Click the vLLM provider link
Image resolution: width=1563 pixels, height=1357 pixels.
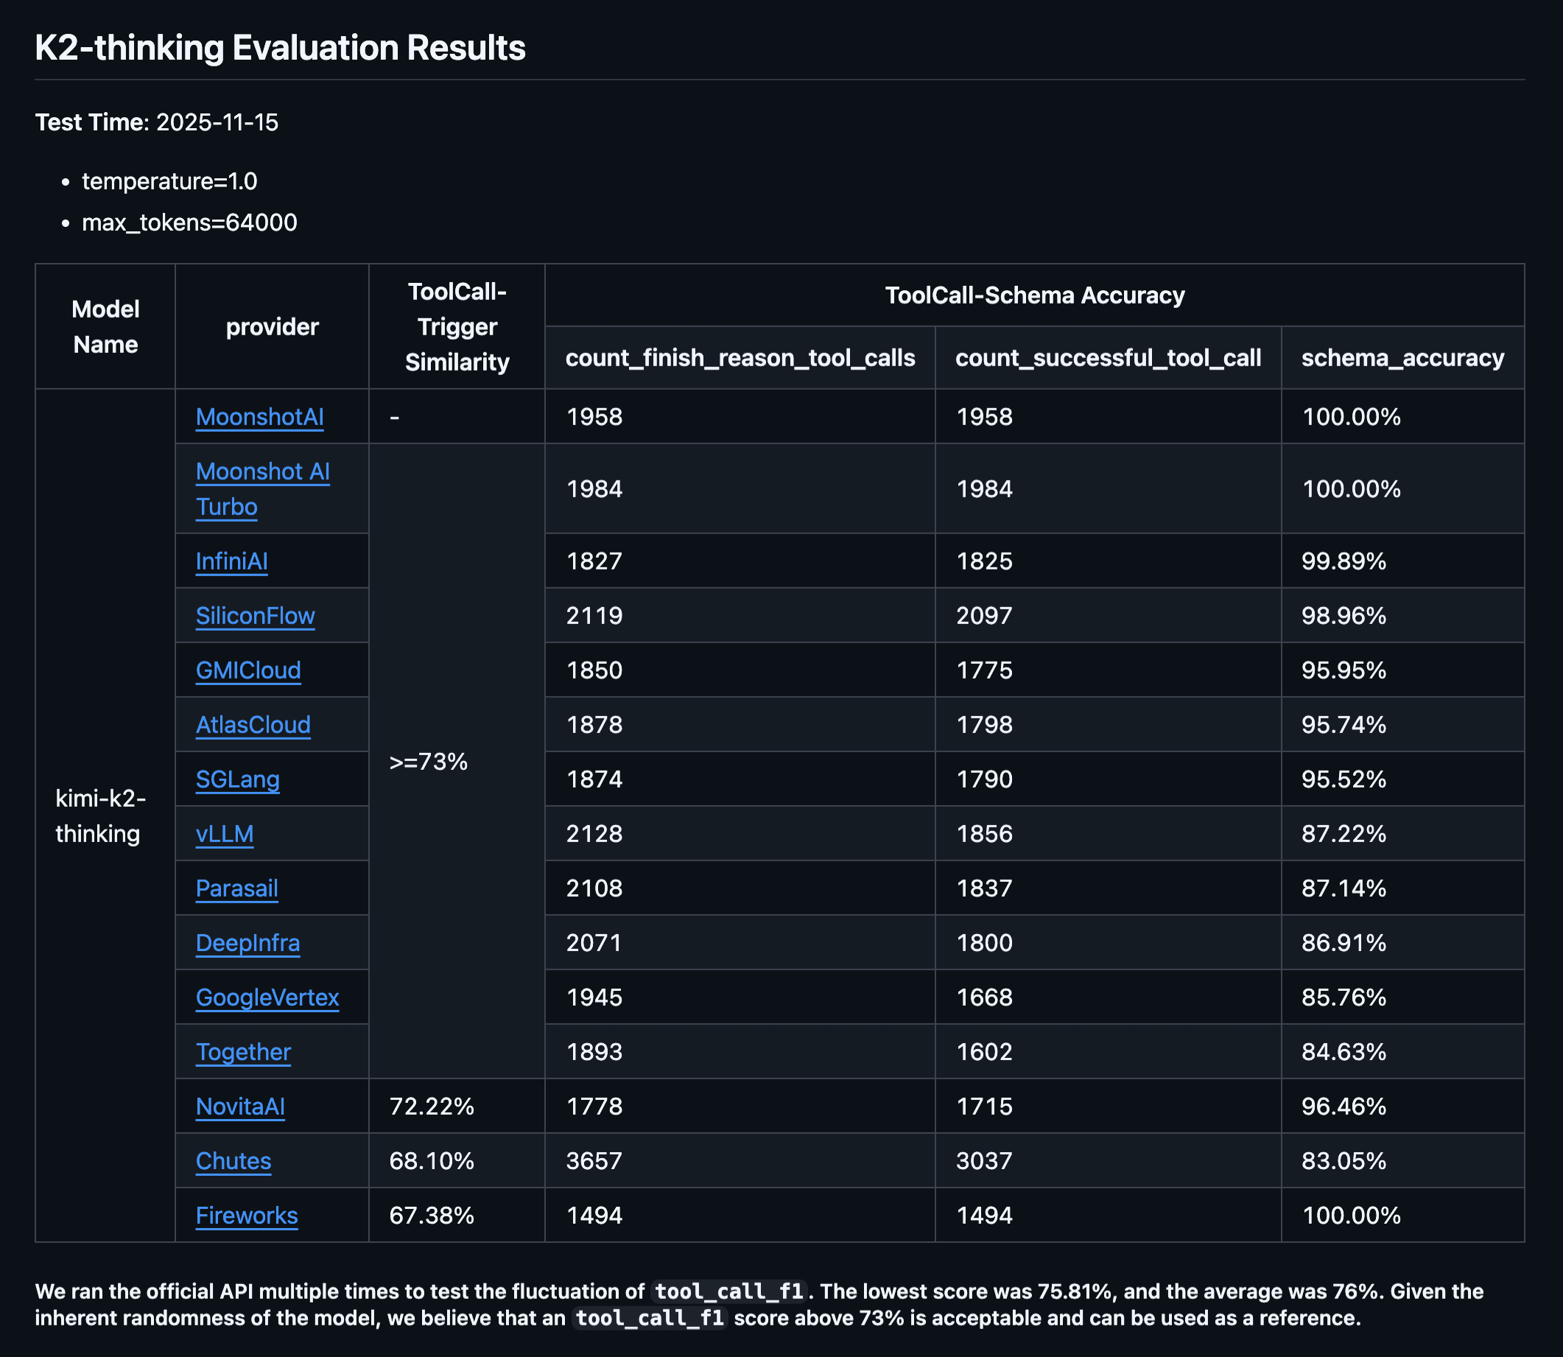tap(224, 834)
